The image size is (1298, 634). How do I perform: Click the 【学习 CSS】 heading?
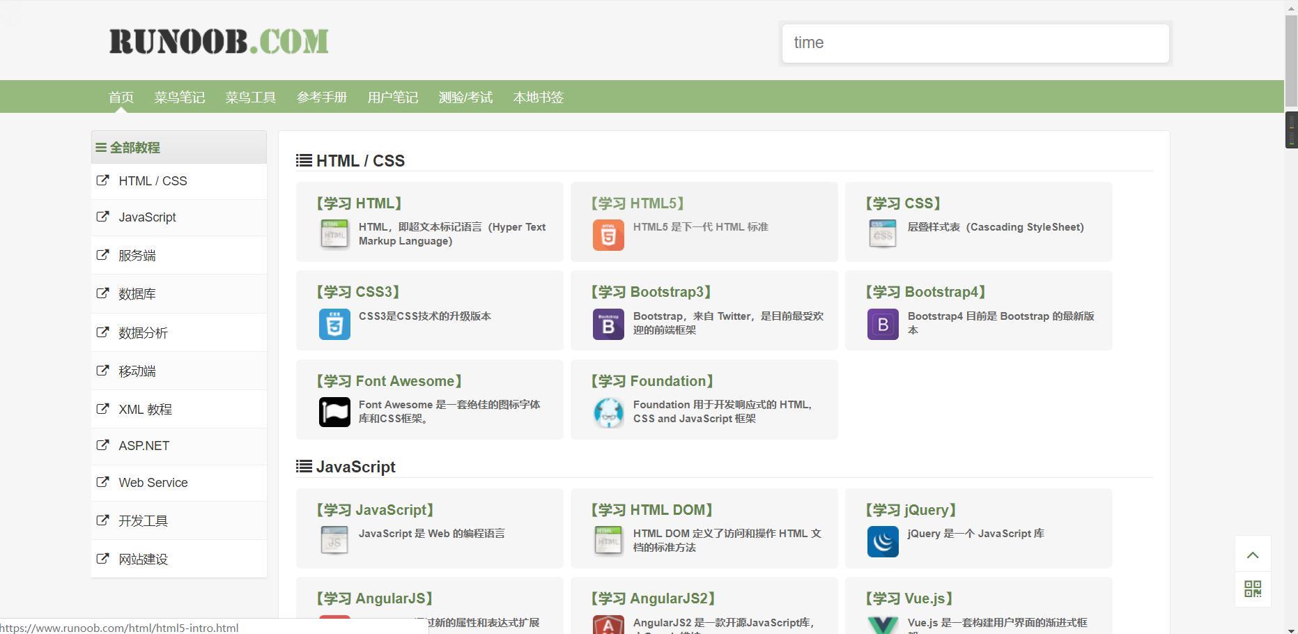tap(903, 203)
